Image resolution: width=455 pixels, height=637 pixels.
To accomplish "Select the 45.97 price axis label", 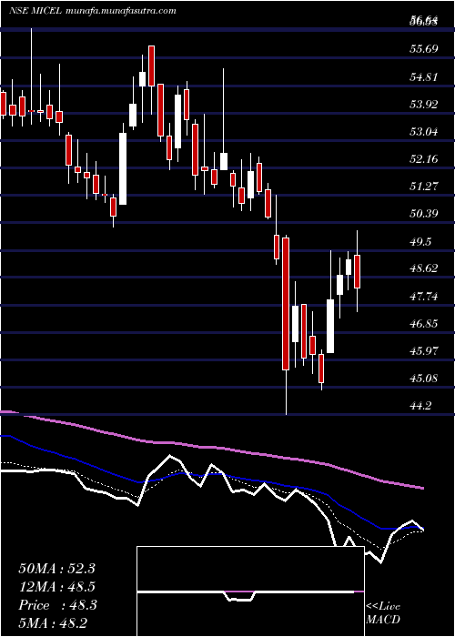I will point(424,351).
